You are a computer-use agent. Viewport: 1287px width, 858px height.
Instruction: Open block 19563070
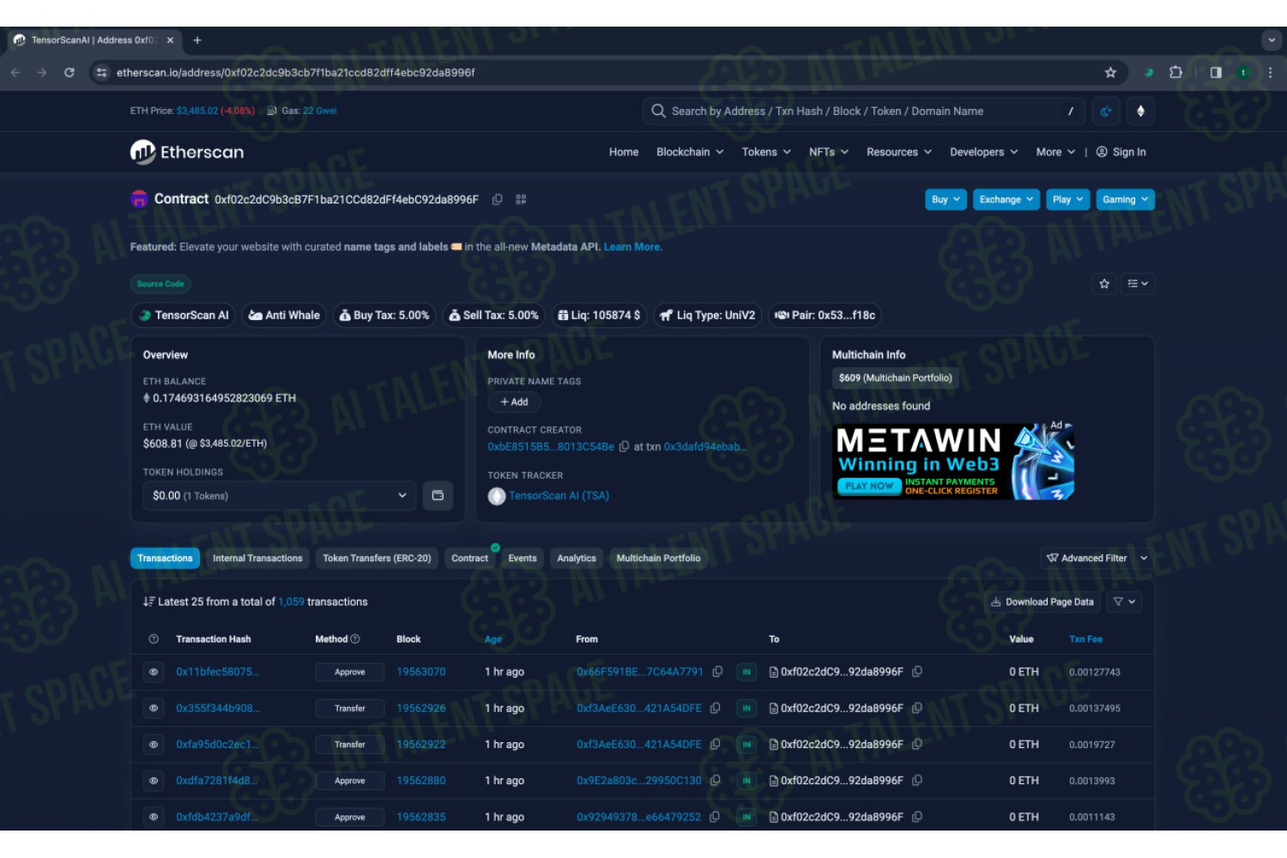tap(421, 672)
